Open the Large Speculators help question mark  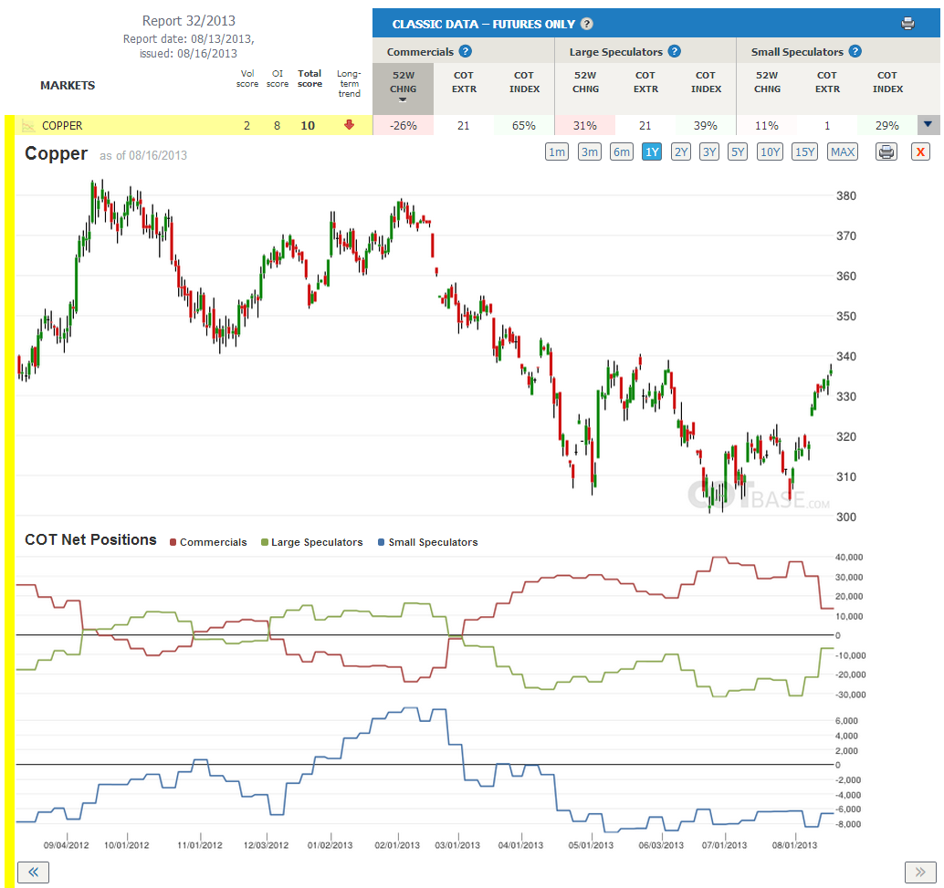[x=675, y=51]
